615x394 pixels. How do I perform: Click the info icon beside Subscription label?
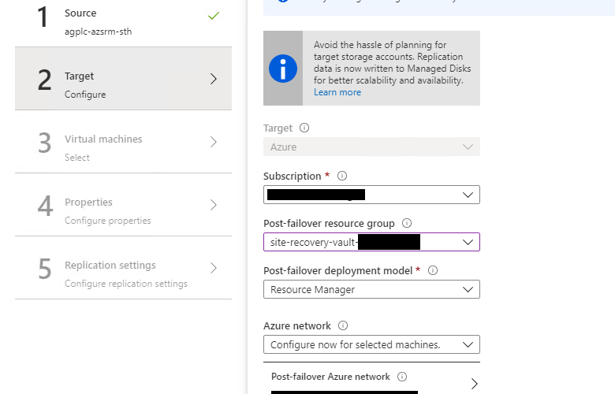click(342, 176)
